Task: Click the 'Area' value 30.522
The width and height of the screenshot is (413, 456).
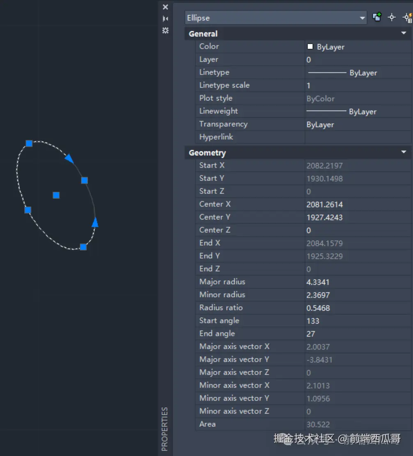Action: (x=318, y=425)
